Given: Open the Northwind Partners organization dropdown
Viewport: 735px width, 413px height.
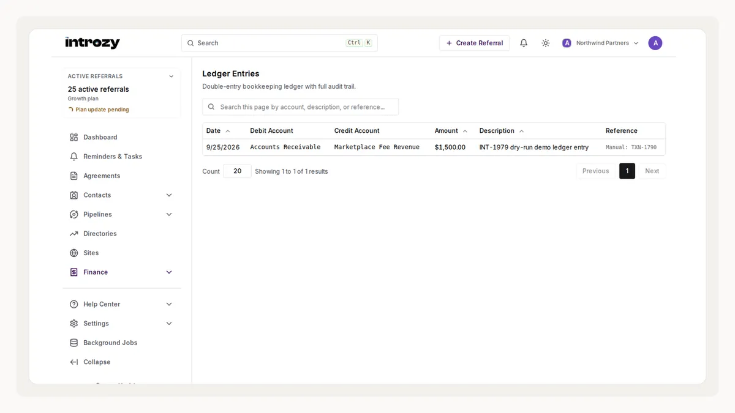Looking at the screenshot, I should tap(601, 43).
